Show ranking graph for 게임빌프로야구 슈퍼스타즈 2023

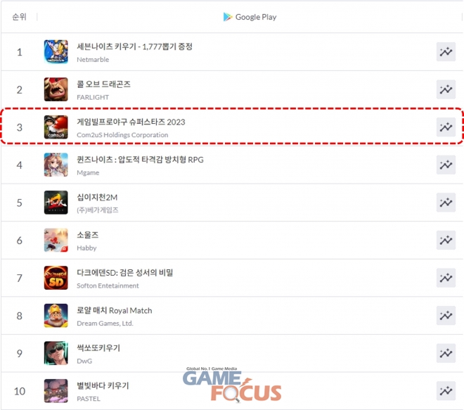click(446, 127)
